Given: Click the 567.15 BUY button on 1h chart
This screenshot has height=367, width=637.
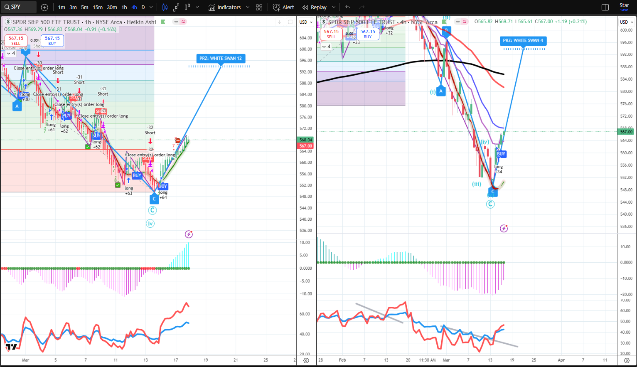Looking at the screenshot, I should 52,40.
